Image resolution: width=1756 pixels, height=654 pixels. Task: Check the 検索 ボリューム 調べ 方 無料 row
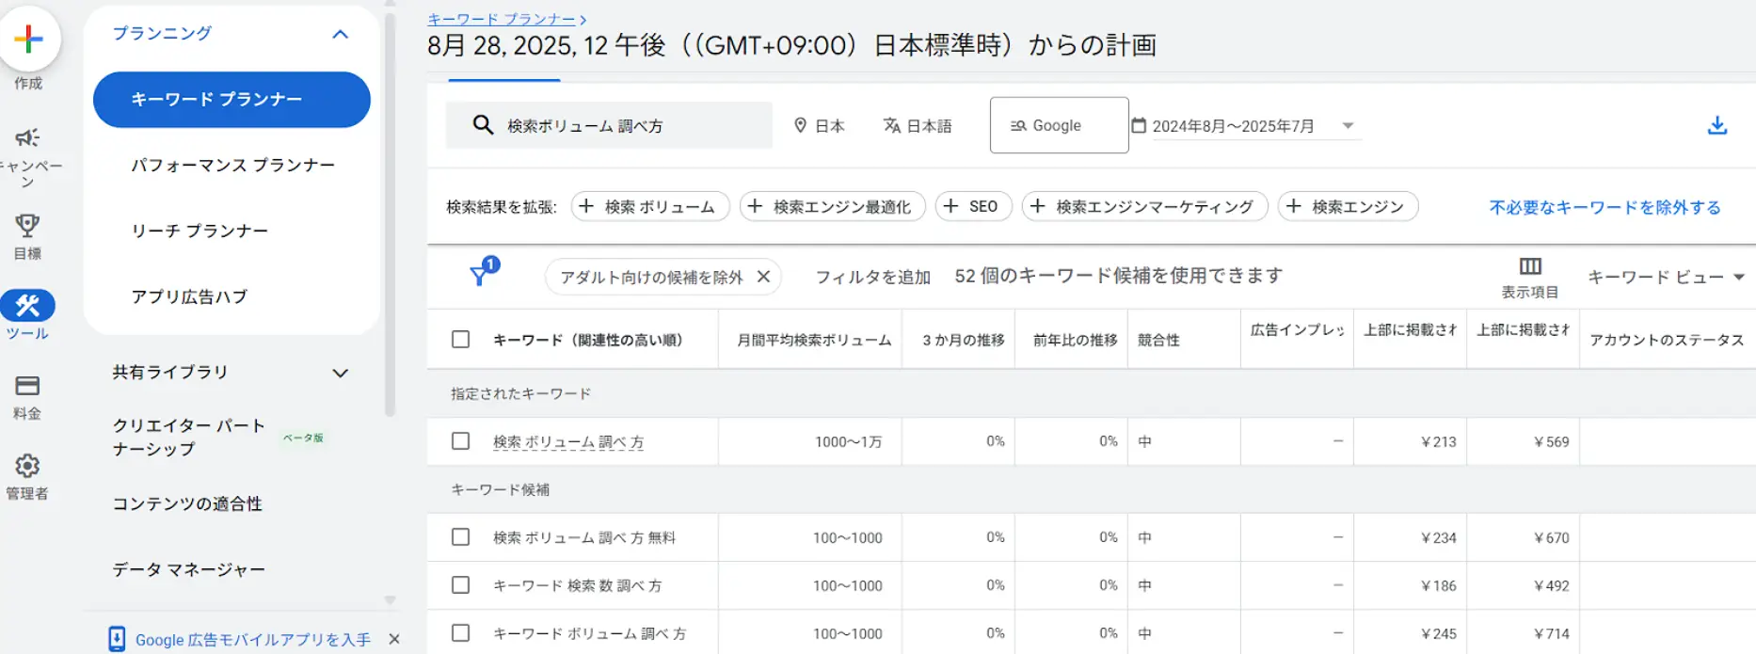pos(460,537)
